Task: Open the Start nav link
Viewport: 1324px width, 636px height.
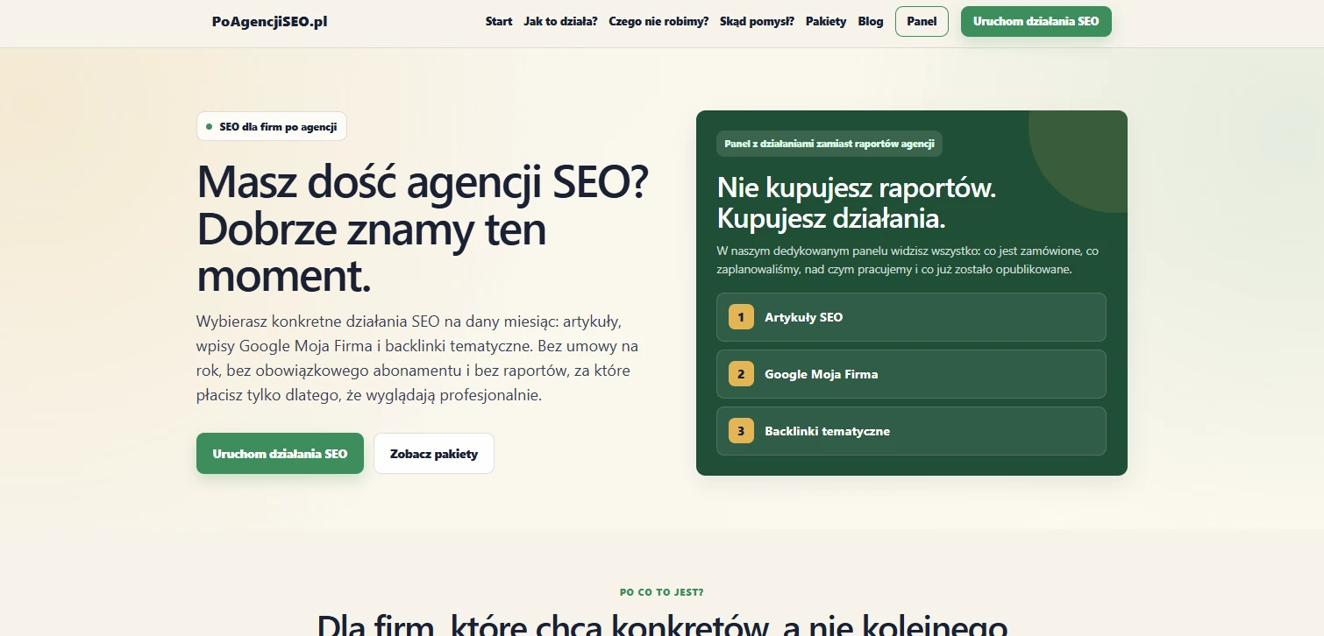Action: tap(499, 21)
